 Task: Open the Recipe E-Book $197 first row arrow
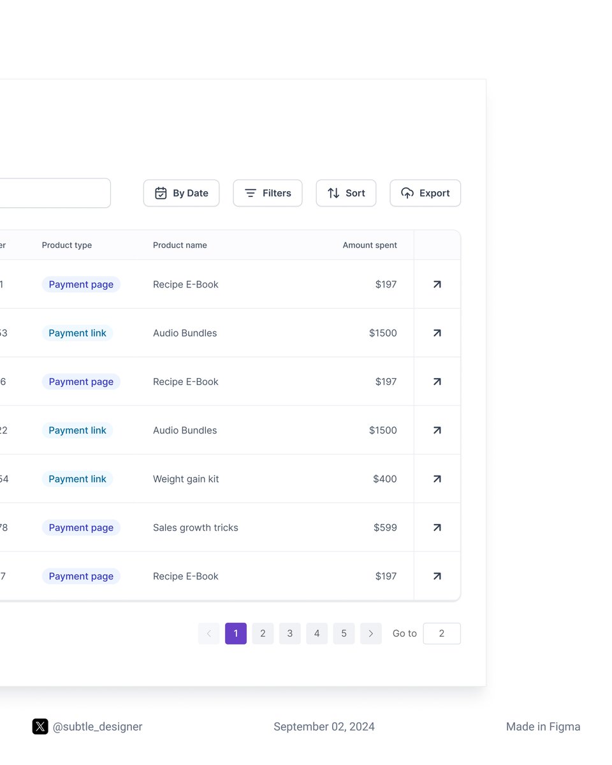(437, 284)
